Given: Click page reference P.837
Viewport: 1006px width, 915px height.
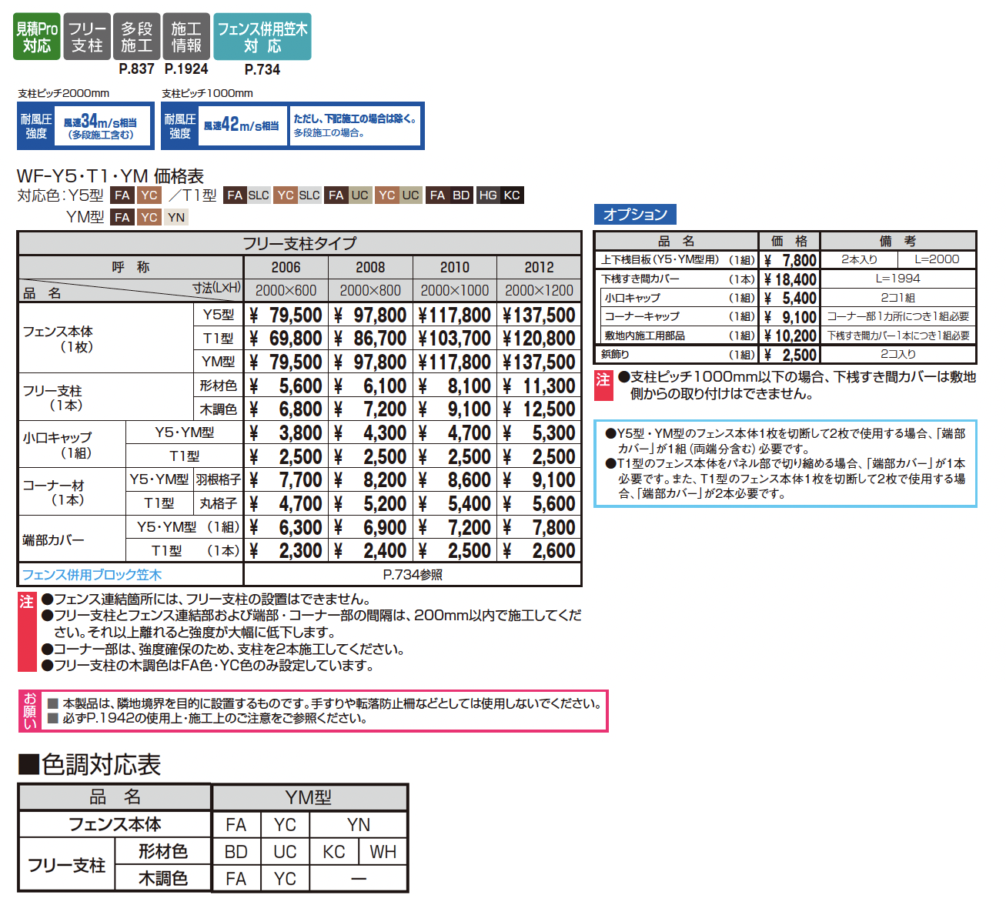Looking at the screenshot, I should pyautogui.click(x=136, y=69).
